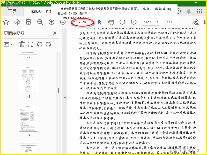
Task: Click the star bookmark icon
Action: [6, 22]
